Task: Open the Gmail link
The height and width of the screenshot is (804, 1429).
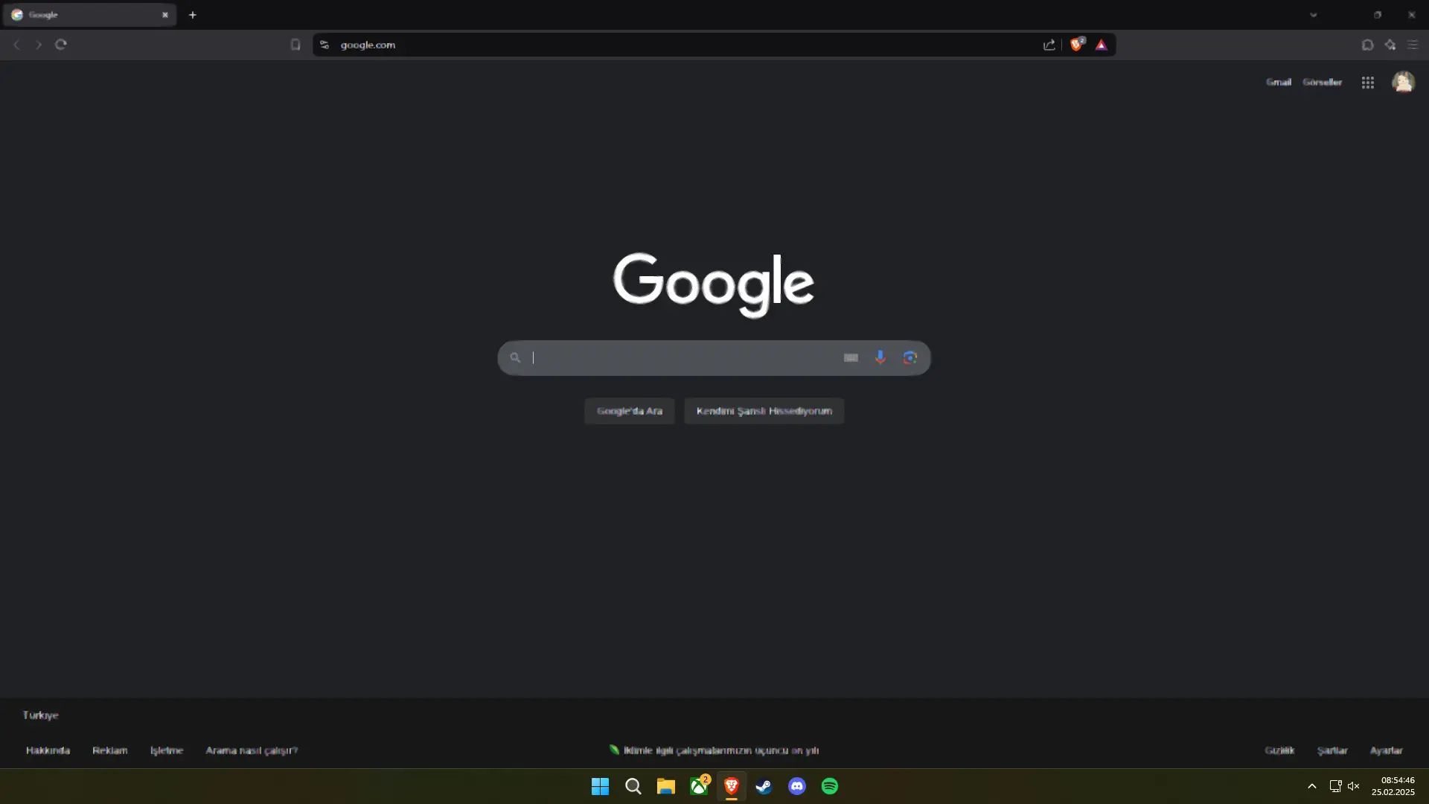Action: click(1279, 83)
